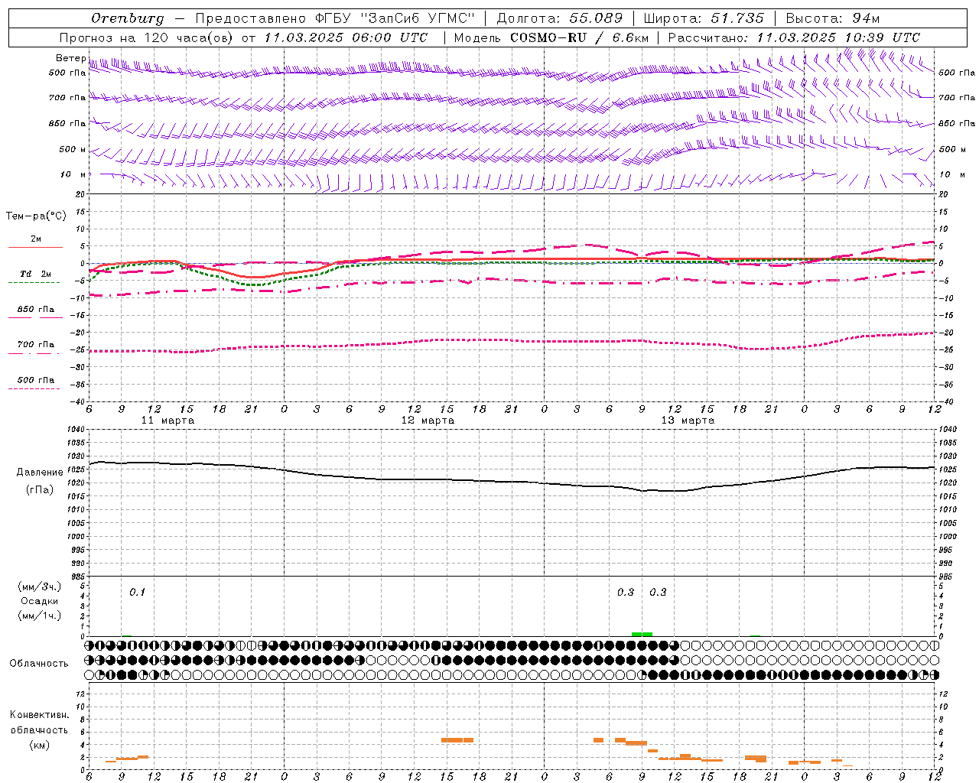The height and width of the screenshot is (783, 979).
Task: Click the Давление pressure panel label
Action: tap(40, 473)
